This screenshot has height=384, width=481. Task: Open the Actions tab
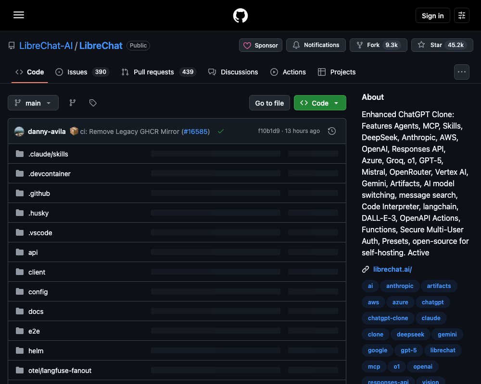[288, 72]
